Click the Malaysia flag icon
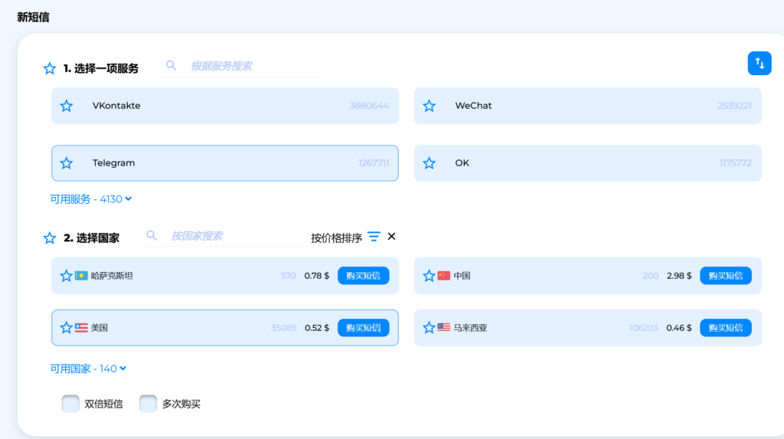Viewport: 784px width, 439px height. click(444, 327)
